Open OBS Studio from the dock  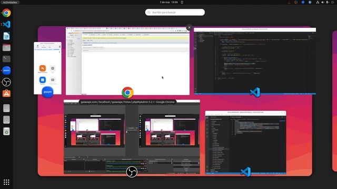6,82
